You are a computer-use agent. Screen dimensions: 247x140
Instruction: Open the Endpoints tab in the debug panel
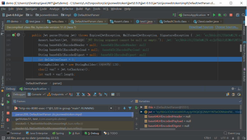click(x=57, y=94)
